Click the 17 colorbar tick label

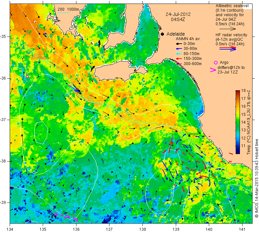pyautogui.click(x=243, y=99)
